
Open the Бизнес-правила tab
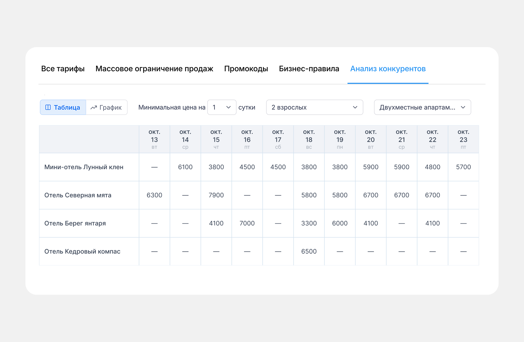pos(309,69)
